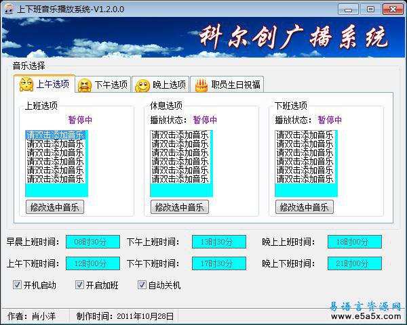The image size is (407, 325).
Task: Select the 下午上班时间 field showing 13时30分
Action: (219, 242)
